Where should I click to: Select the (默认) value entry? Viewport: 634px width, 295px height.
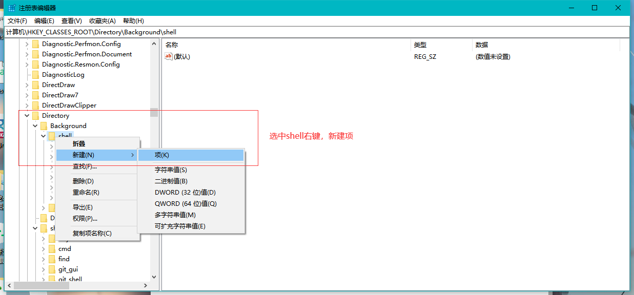point(182,57)
